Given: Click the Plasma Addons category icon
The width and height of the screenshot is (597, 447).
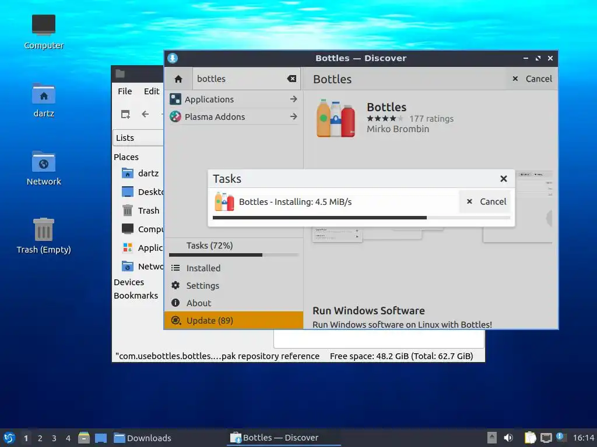Looking at the screenshot, I should [175, 116].
